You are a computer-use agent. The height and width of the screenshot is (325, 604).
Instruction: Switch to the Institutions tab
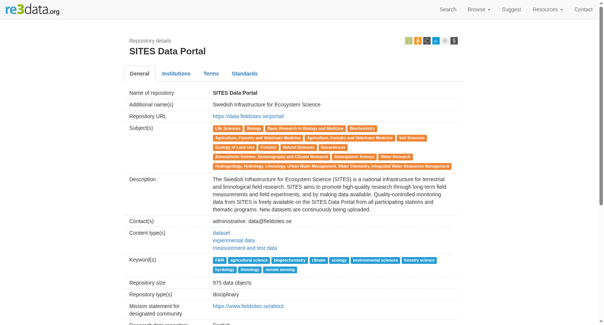pyautogui.click(x=176, y=74)
